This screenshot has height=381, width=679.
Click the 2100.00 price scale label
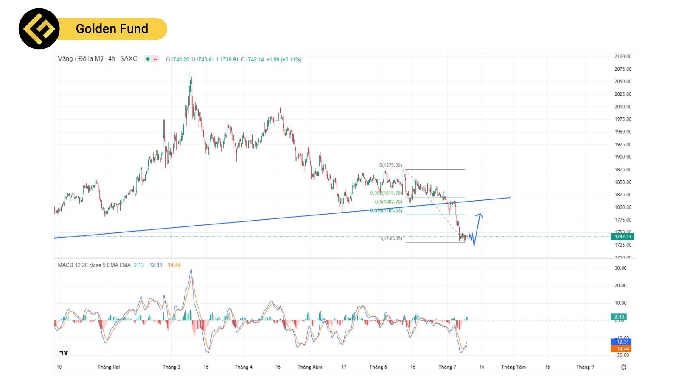(623, 56)
